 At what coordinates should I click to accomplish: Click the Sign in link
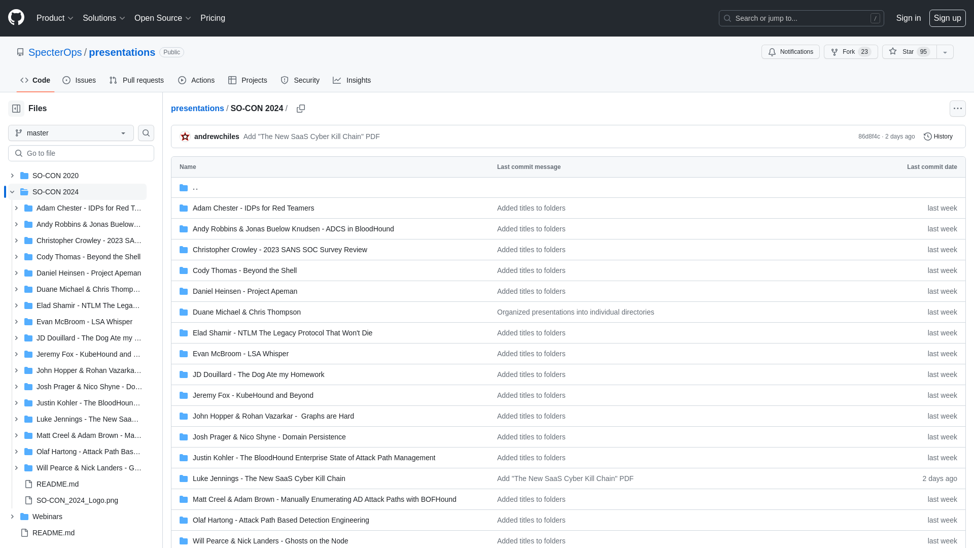tap(908, 18)
